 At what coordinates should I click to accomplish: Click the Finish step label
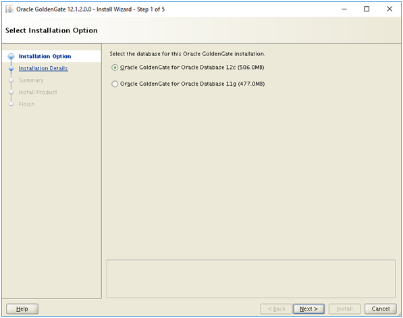tap(26, 104)
